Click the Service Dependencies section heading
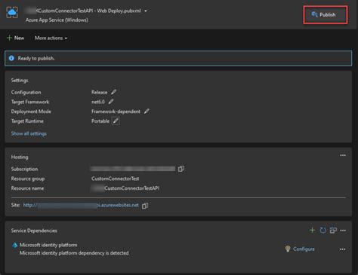Image resolution: width=358 pixels, height=275 pixels. pos(34,231)
